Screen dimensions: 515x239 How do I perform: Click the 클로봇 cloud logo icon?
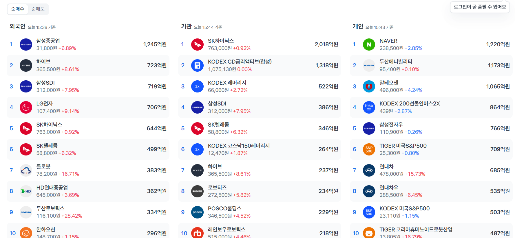pos(26,171)
